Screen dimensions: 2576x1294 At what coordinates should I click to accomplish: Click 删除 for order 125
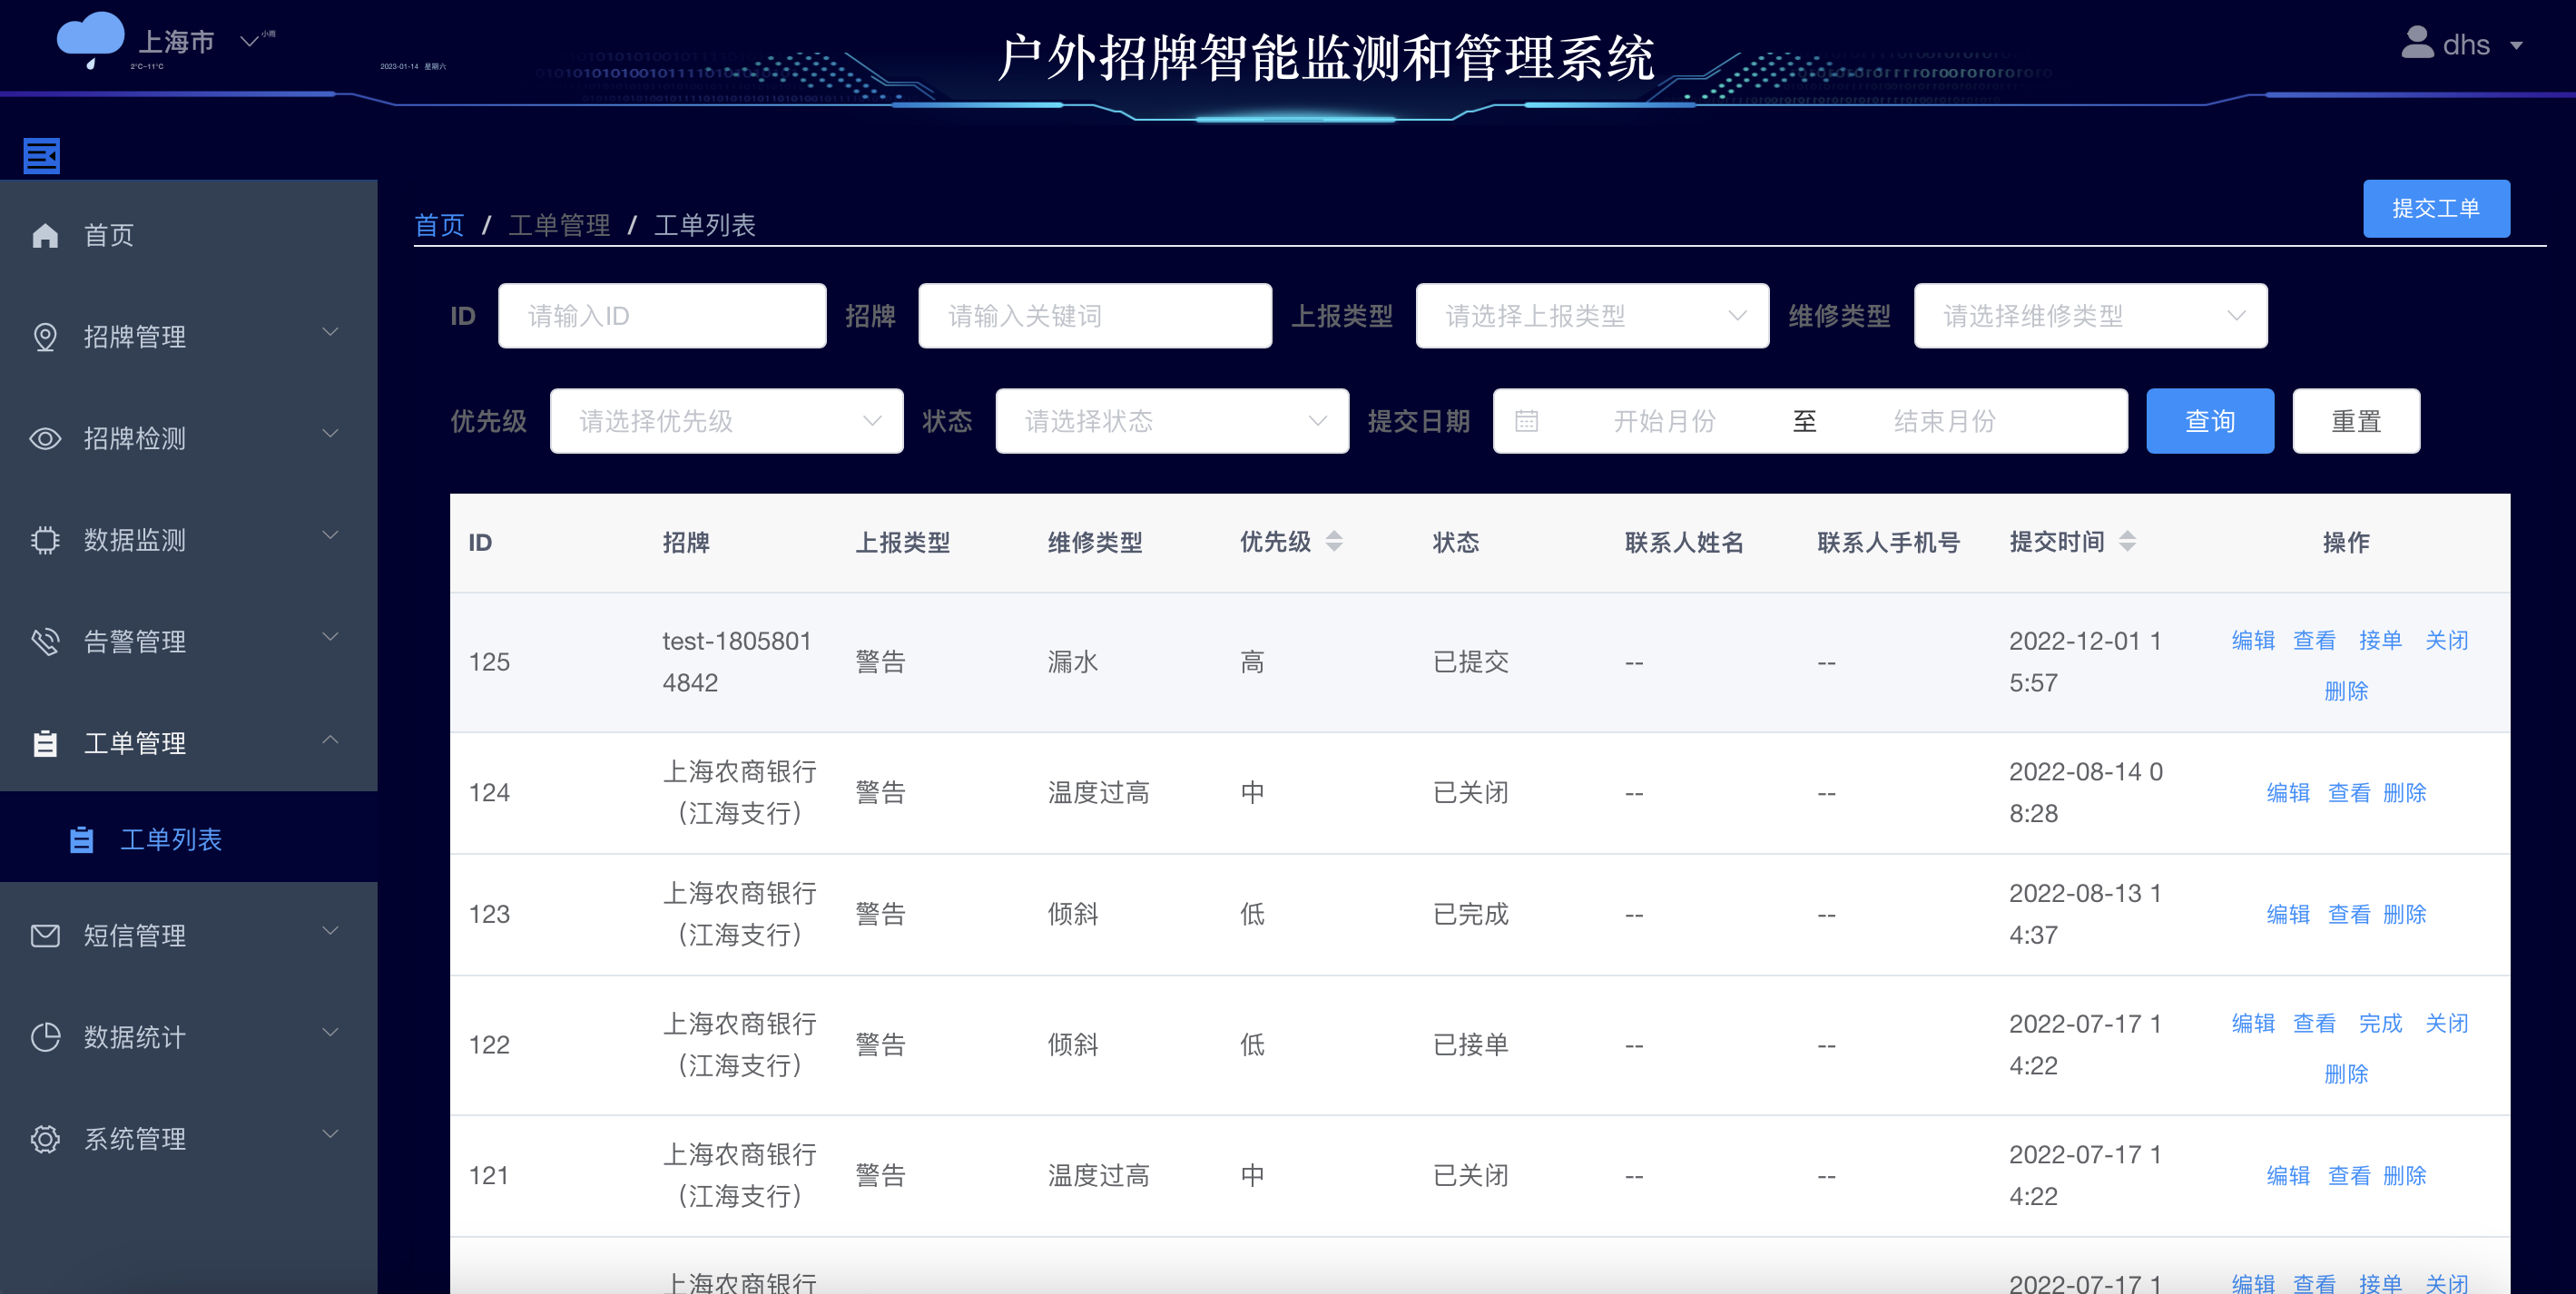click(2346, 691)
